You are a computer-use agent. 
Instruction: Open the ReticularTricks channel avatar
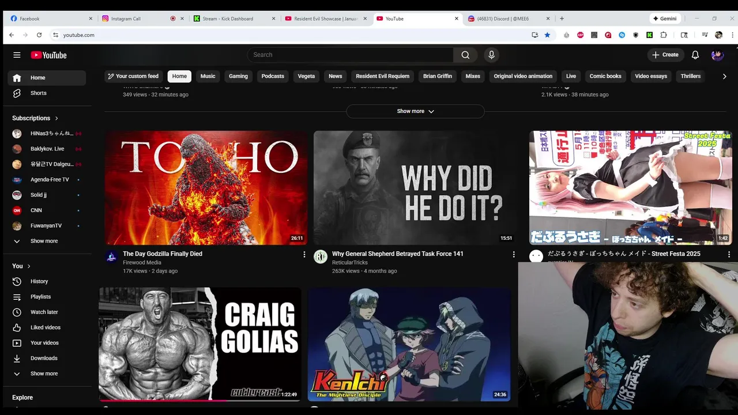(321, 257)
